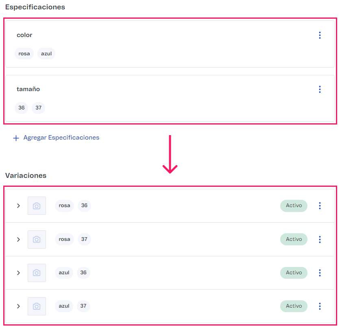Expand the azul 37 variation row
Viewport: 340px width, 328px height.
click(x=18, y=306)
